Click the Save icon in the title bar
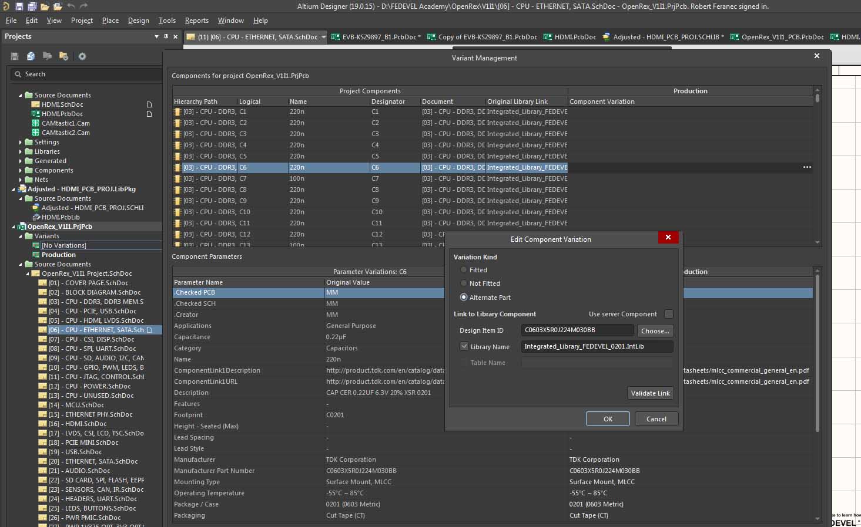The image size is (861, 527). [19, 6]
